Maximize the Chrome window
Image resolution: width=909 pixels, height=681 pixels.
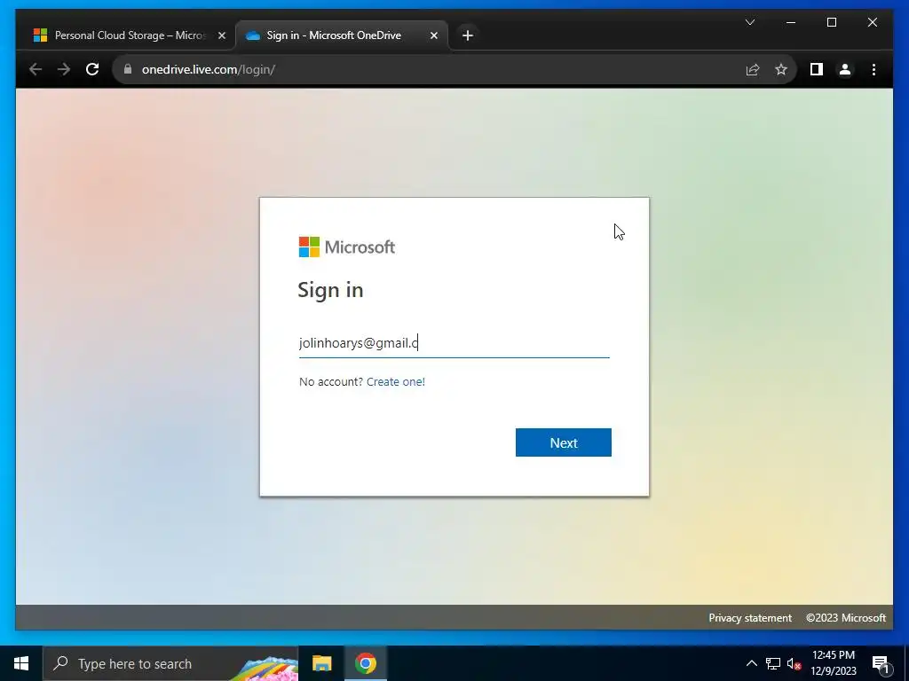pyautogui.click(x=831, y=22)
